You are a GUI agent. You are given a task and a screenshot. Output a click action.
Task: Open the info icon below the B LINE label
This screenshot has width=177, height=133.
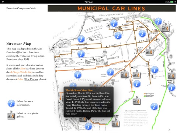[x=81, y=54]
